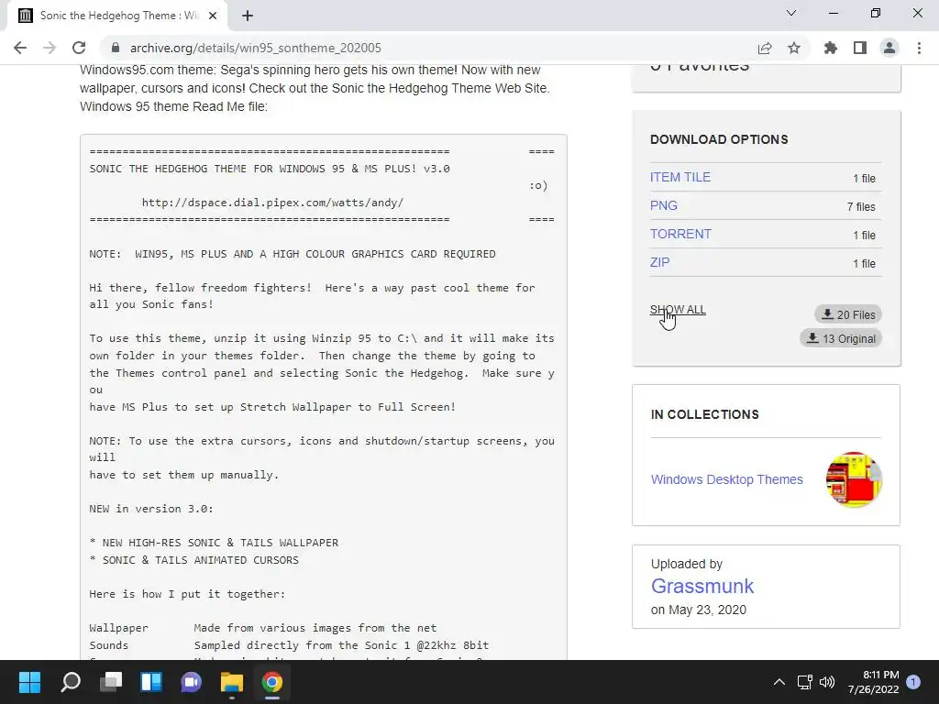Click SHOW ALL download options
The image size is (939, 704).
pyautogui.click(x=678, y=310)
